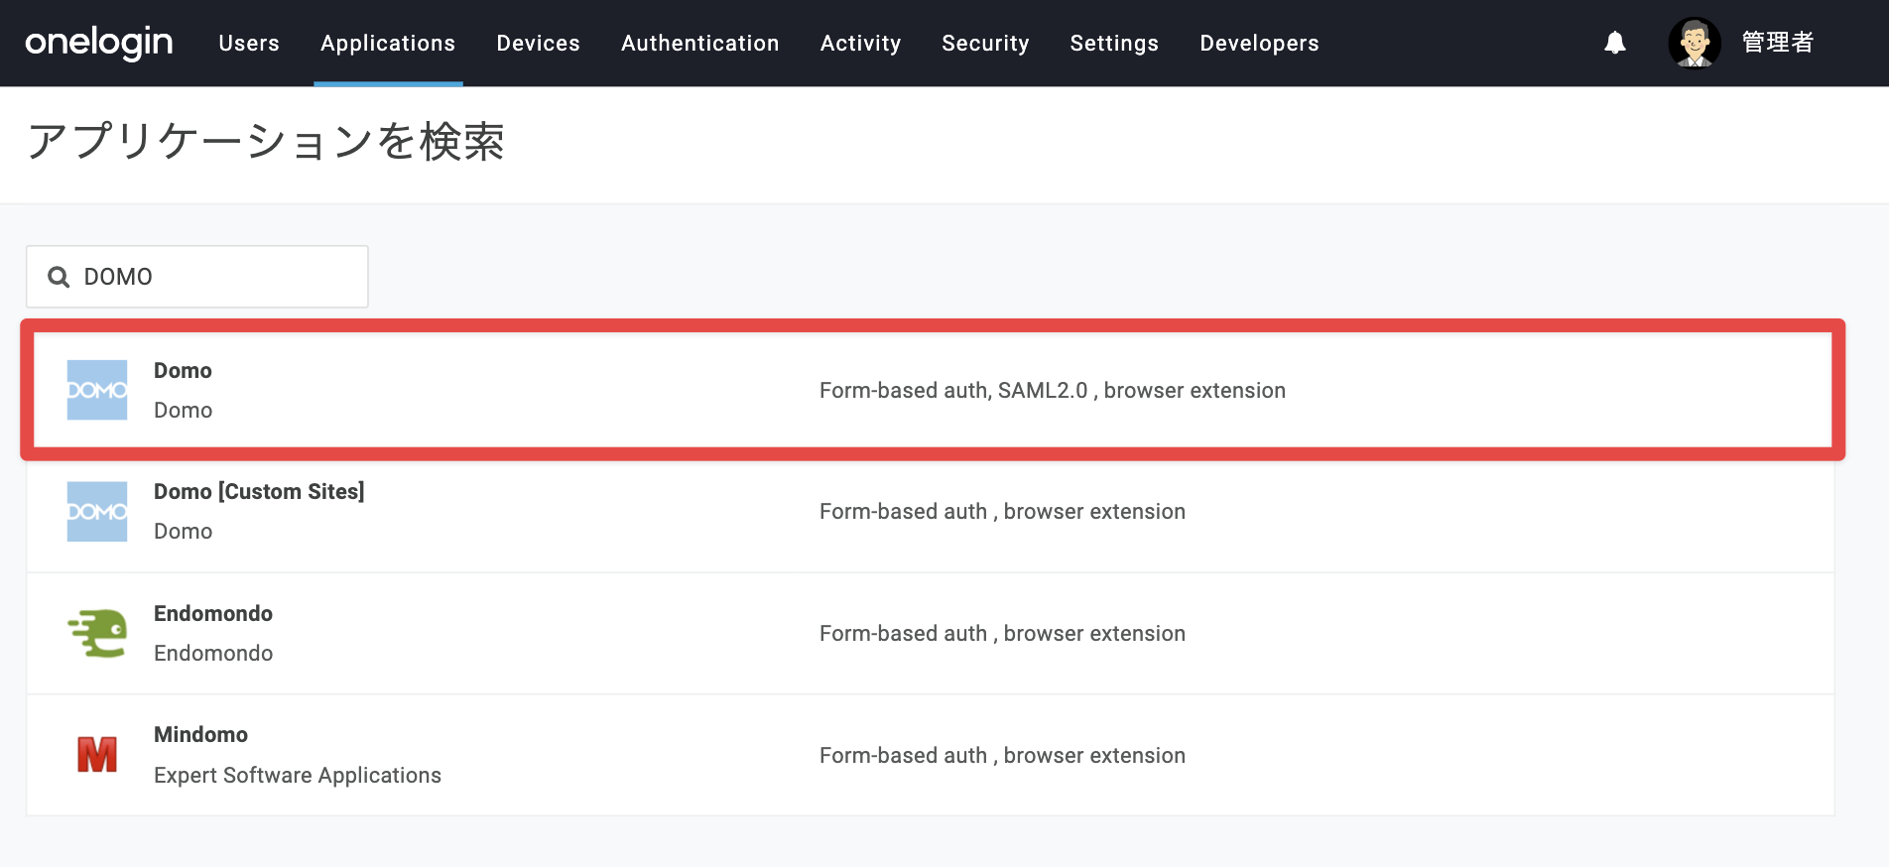Image resolution: width=1889 pixels, height=867 pixels.
Task: Click the notification bell icon
Action: click(x=1615, y=43)
